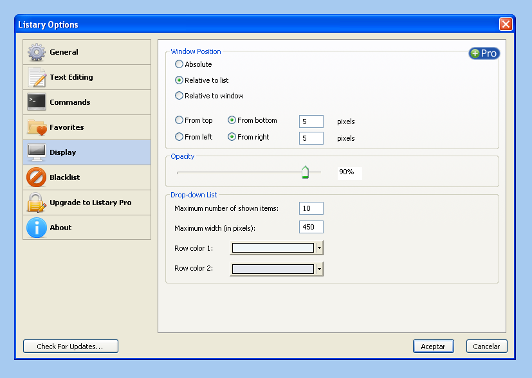Click the Favorites folder heart icon
The image size is (532, 378).
(x=37, y=127)
